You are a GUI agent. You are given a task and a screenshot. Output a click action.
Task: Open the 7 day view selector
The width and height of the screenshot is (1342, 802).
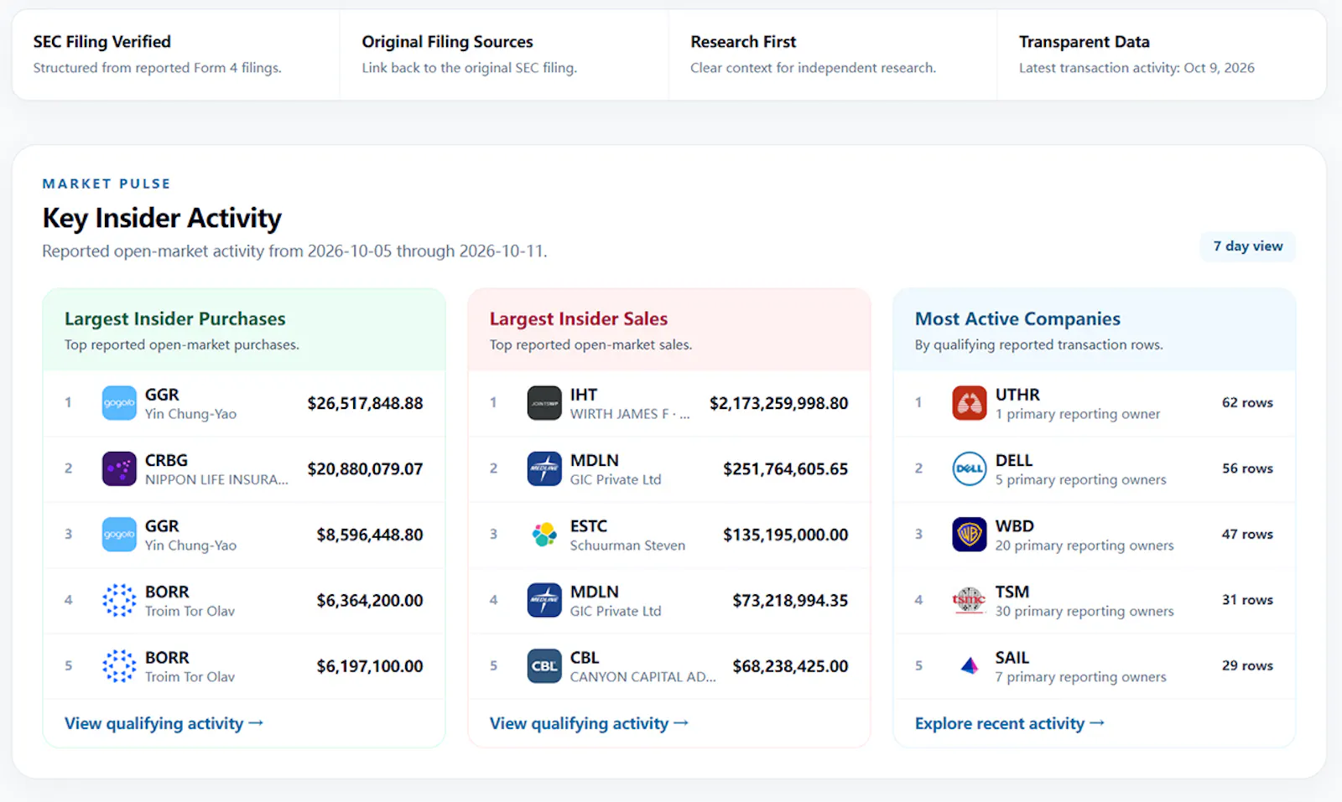pos(1247,246)
